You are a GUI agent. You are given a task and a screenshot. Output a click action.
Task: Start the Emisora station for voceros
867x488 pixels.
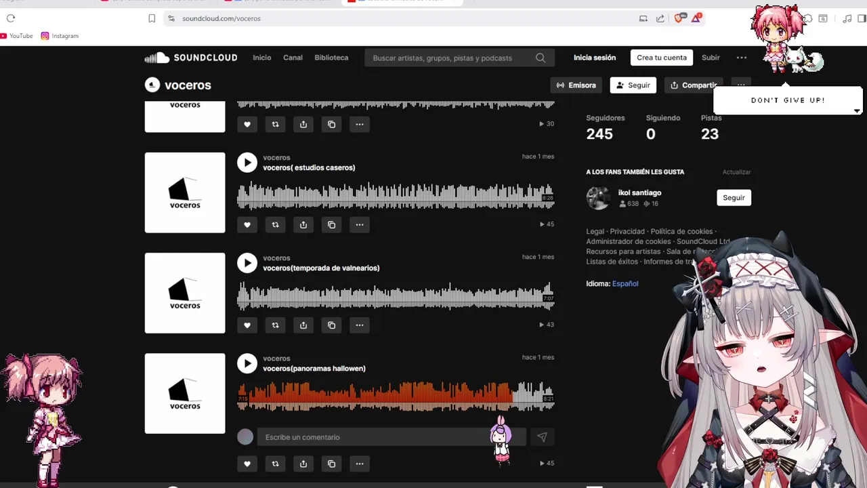(576, 85)
